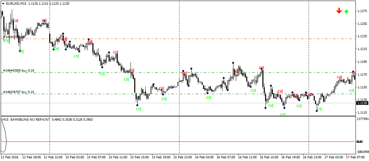This screenshot has width=369, height=161.
Task: Click the red dash-dot stop level line
Action: [x=179, y=39]
